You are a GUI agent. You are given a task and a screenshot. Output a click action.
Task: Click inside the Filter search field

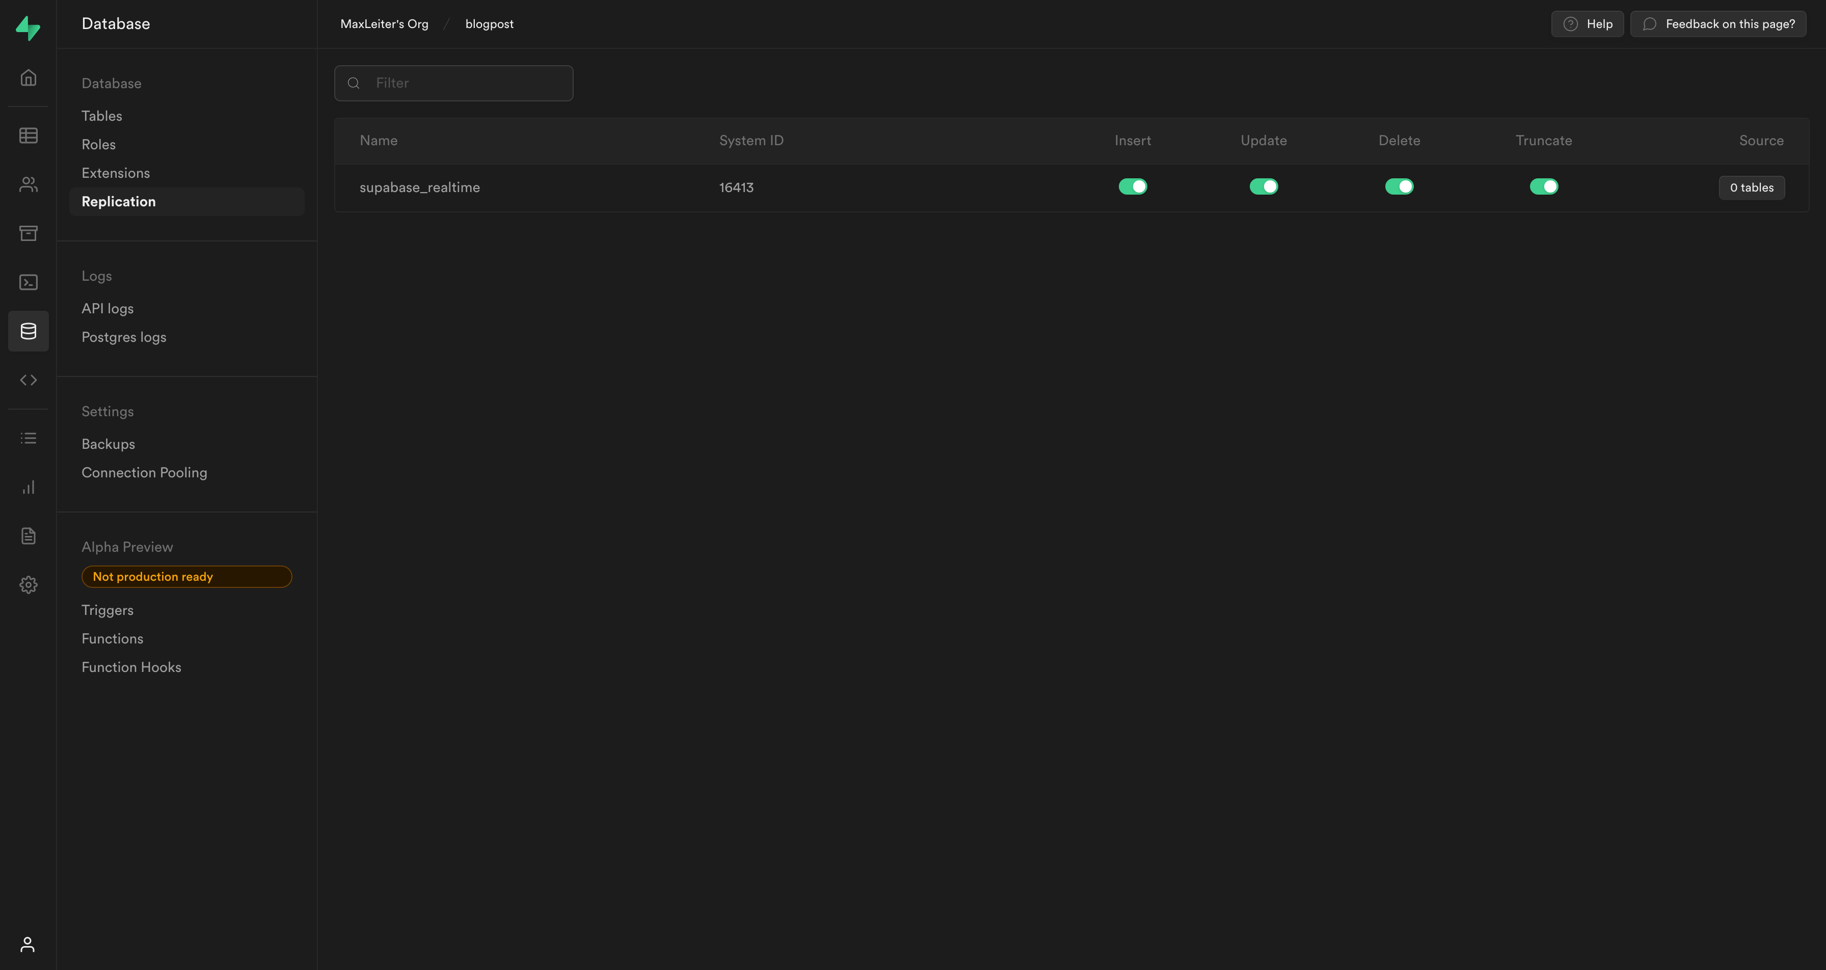453,83
